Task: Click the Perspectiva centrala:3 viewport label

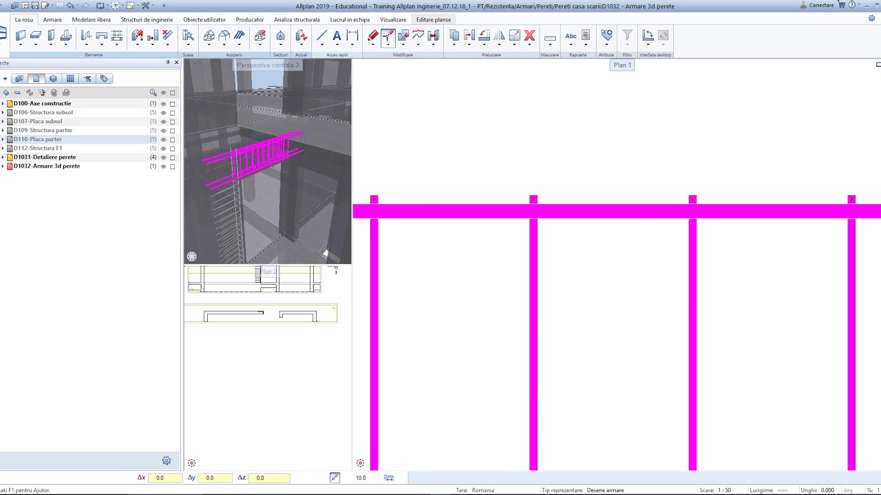Action: [268, 65]
